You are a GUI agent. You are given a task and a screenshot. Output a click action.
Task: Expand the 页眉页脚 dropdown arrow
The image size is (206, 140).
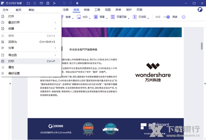[129, 18]
